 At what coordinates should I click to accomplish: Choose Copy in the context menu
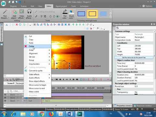click(37, 40)
